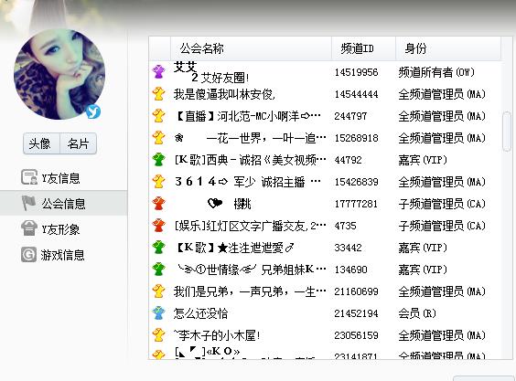
Task: Click channel ID 21452194
Action: 356,313
